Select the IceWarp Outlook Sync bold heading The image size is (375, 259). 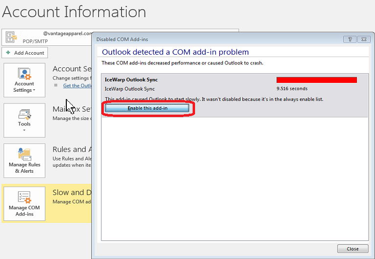point(131,80)
